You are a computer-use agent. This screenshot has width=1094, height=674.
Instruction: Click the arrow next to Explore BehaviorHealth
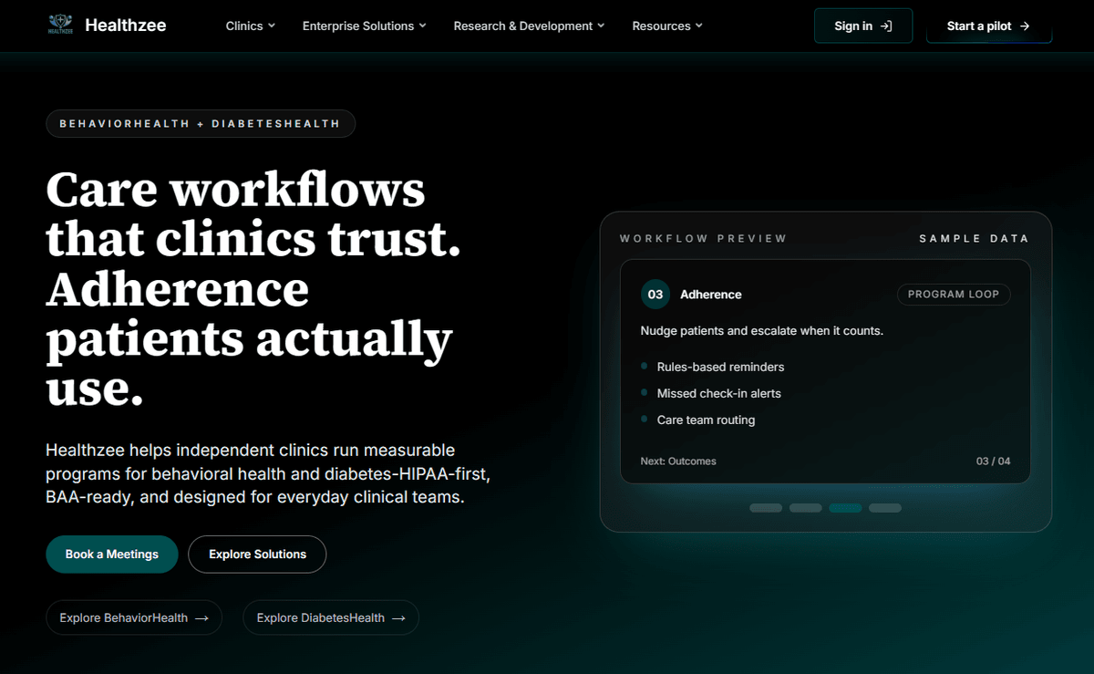tap(202, 618)
